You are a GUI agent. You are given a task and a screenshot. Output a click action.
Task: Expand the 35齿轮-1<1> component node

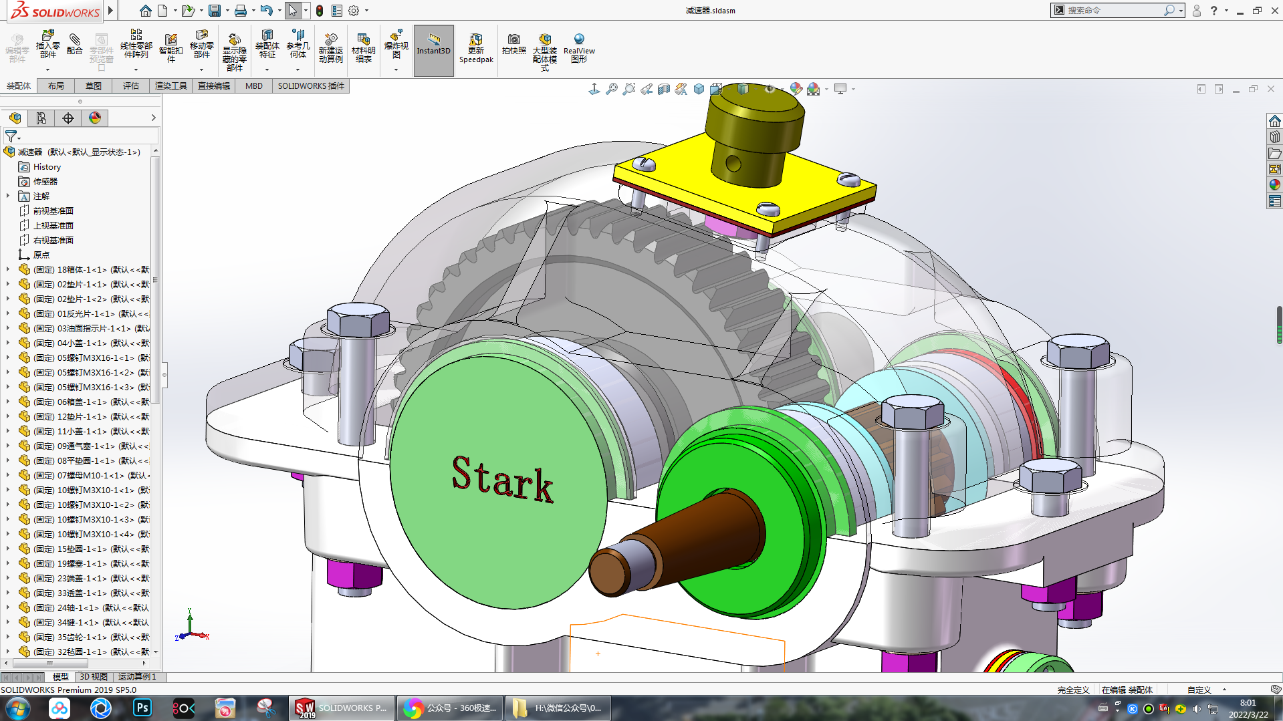pos(8,637)
